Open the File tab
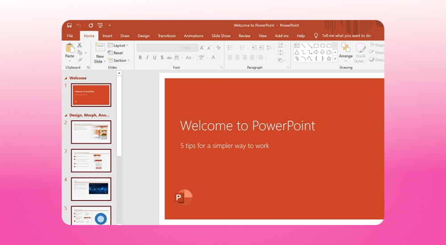 [x=70, y=36]
